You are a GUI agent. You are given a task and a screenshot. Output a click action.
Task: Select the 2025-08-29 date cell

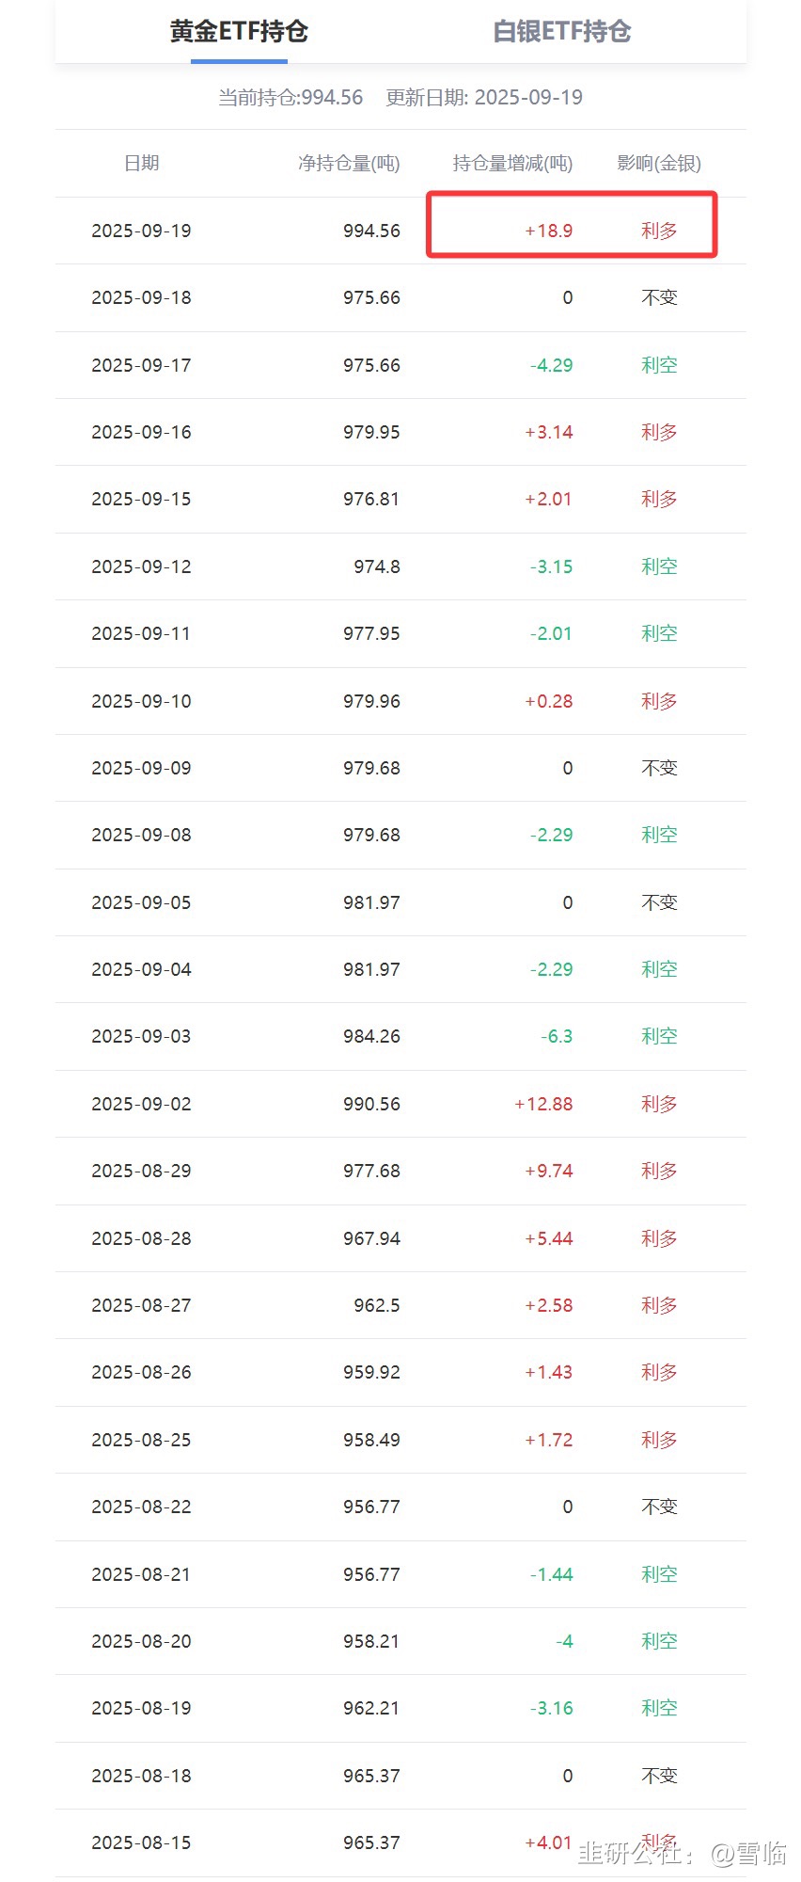click(x=141, y=1172)
